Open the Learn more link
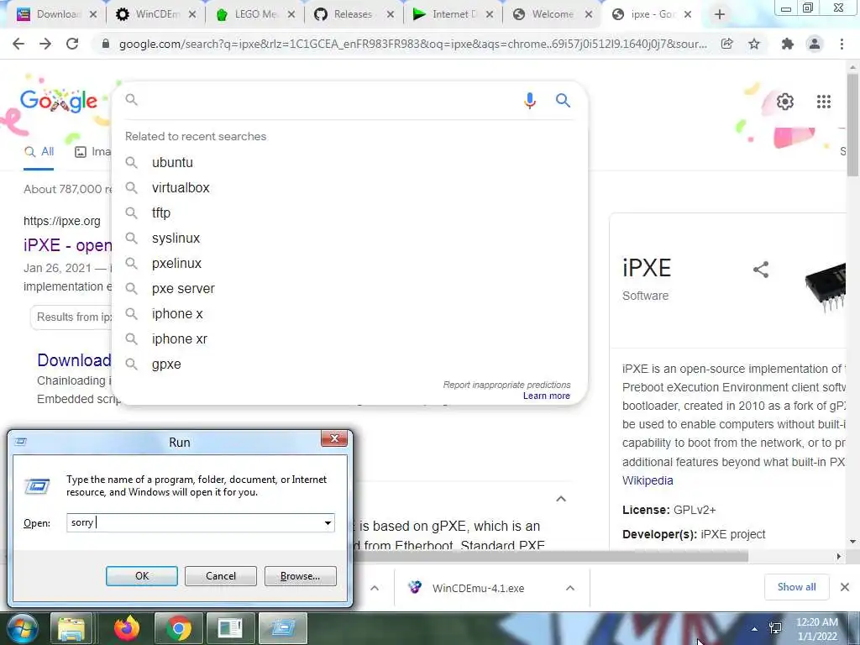This screenshot has width=860, height=645. click(546, 396)
